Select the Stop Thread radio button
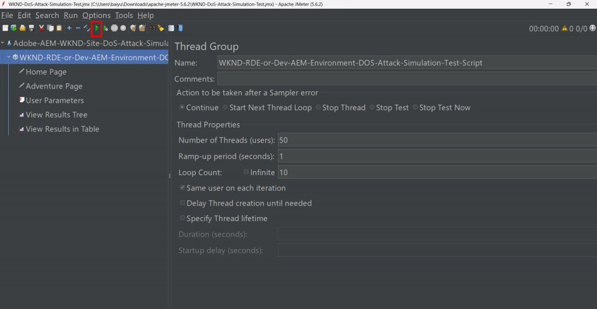 point(318,108)
